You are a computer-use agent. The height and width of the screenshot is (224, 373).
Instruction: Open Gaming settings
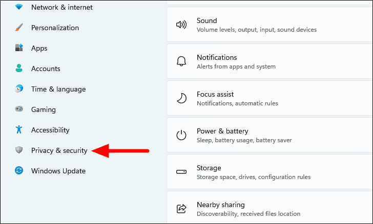coord(44,109)
